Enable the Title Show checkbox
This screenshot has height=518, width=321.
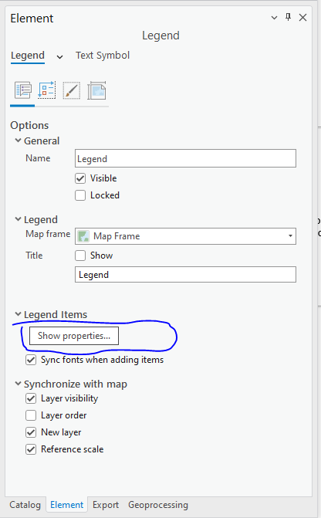(80, 256)
